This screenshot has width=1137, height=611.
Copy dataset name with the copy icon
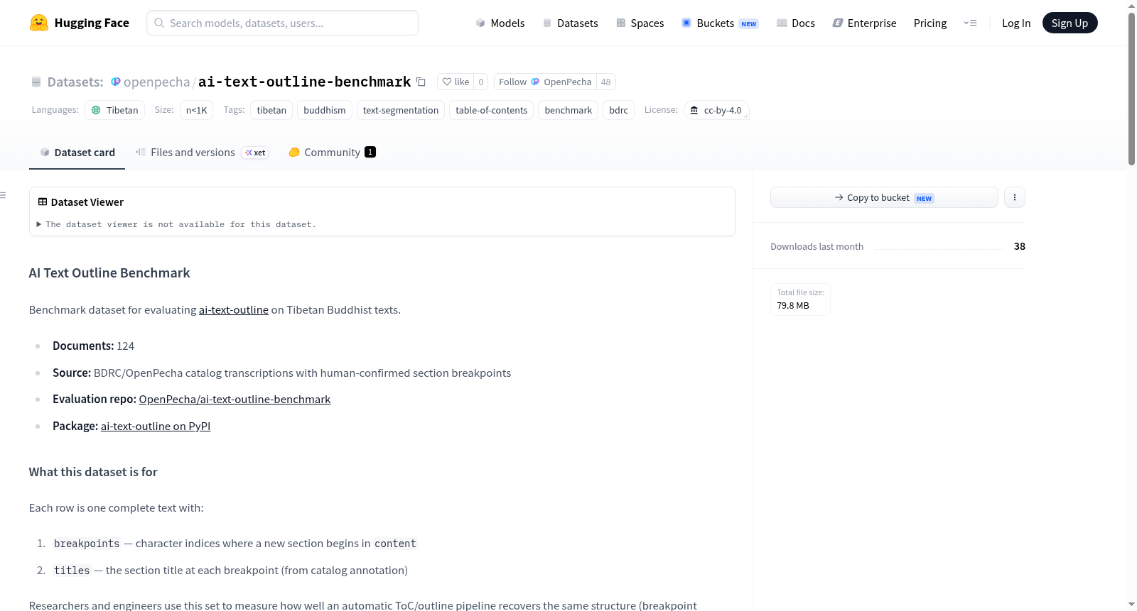[x=421, y=82]
